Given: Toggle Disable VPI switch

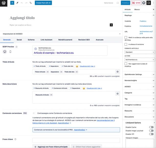Looking at the screenshot, I should coord(151,134).
